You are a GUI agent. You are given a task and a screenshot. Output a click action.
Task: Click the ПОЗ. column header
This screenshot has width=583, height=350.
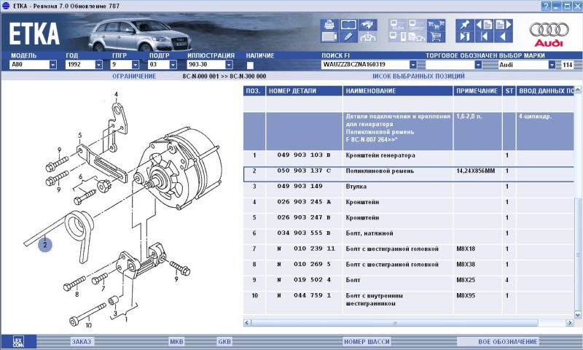tap(254, 90)
